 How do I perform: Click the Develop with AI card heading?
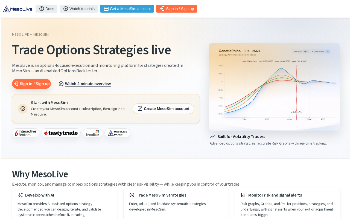[40, 195]
